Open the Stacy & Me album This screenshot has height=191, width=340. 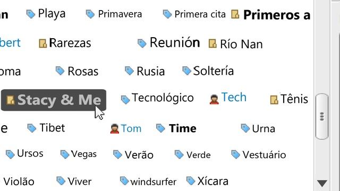click(54, 100)
